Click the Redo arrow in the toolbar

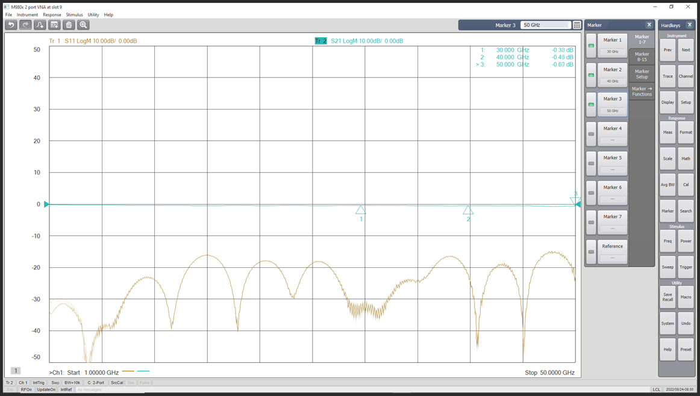(25, 25)
